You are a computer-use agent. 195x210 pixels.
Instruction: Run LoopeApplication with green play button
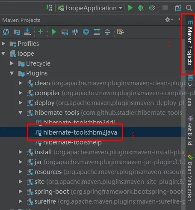[130, 8]
